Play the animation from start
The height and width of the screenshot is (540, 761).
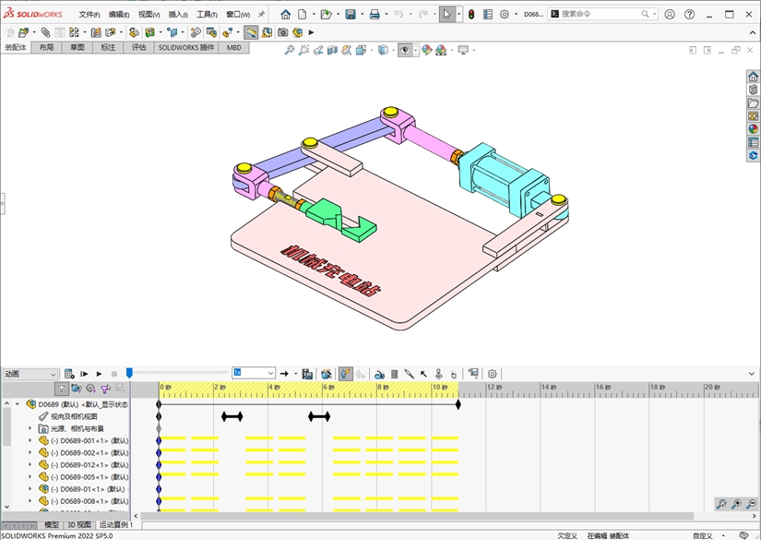pos(84,374)
